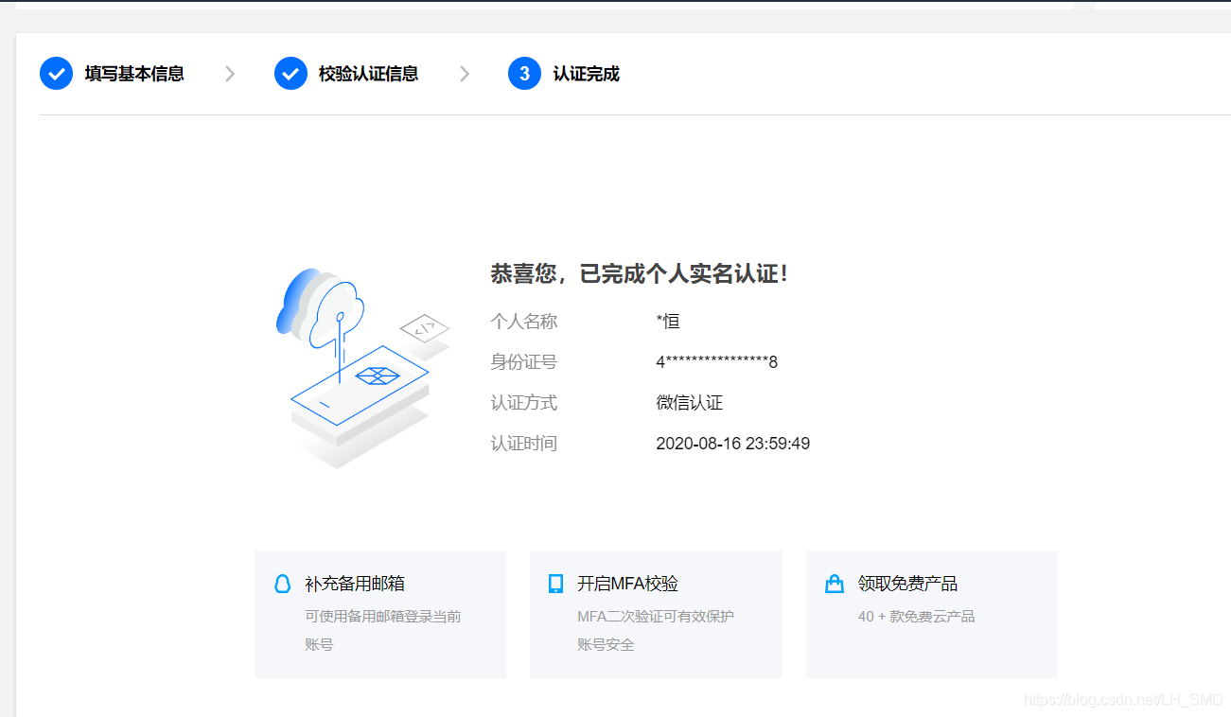Click the code brackets icon in the illustration

[x=425, y=328]
